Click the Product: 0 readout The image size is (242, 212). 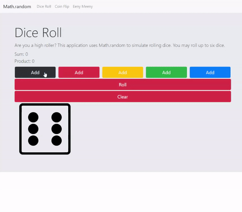pos(24,61)
